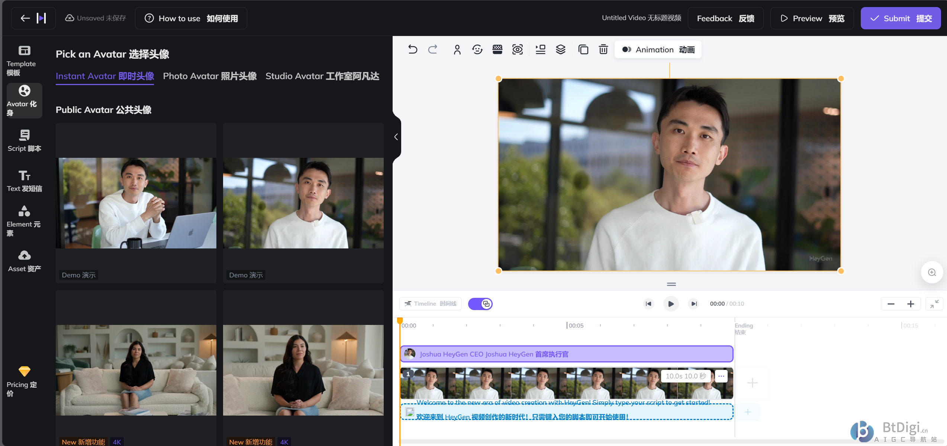Viewport: 947px width, 446px height.
Task: Click the Untitled Video title
Action: coord(641,18)
